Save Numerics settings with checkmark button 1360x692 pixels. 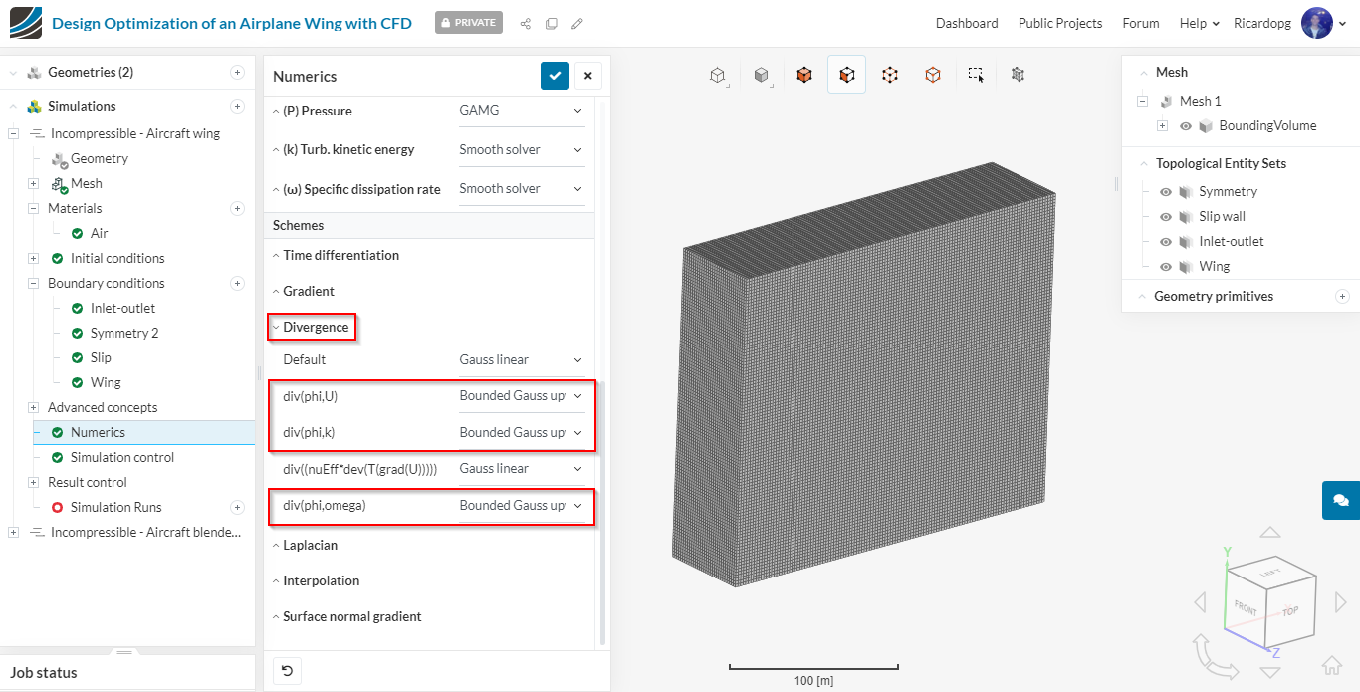point(556,76)
